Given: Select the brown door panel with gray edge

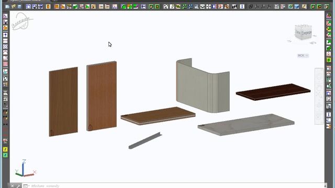Looking at the screenshot, I should [102, 96].
